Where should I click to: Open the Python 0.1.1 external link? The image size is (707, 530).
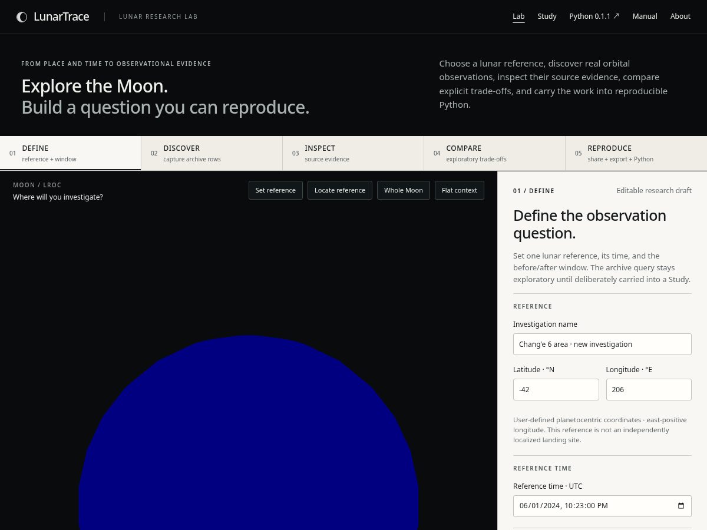pyautogui.click(x=594, y=16)
